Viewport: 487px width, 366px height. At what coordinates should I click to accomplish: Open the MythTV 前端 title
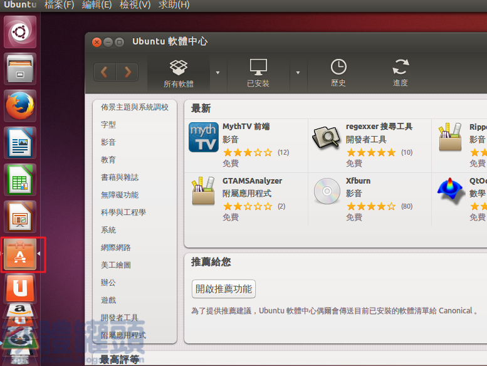246,127
